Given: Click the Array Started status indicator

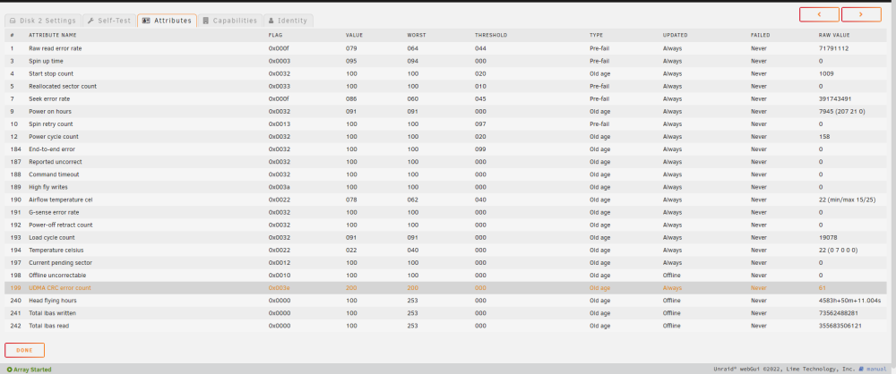Looking at the screenshot, I should point(30,370).
